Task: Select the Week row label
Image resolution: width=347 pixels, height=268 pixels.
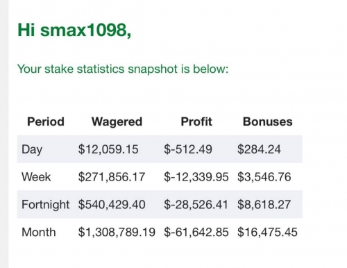Action: coord(36,177)
